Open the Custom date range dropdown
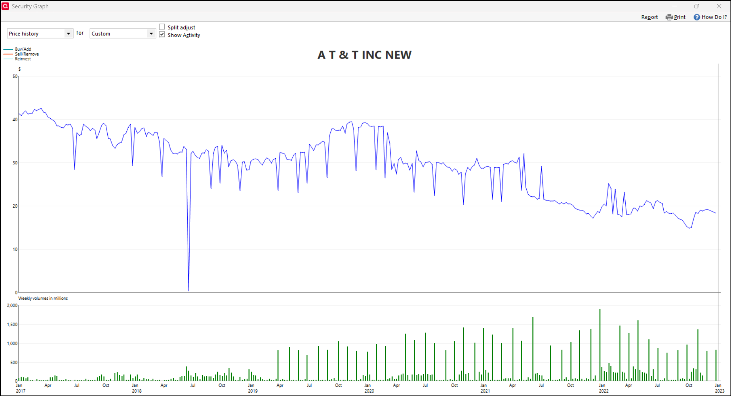This screenshot has height=396, width=731. [123, 33]
